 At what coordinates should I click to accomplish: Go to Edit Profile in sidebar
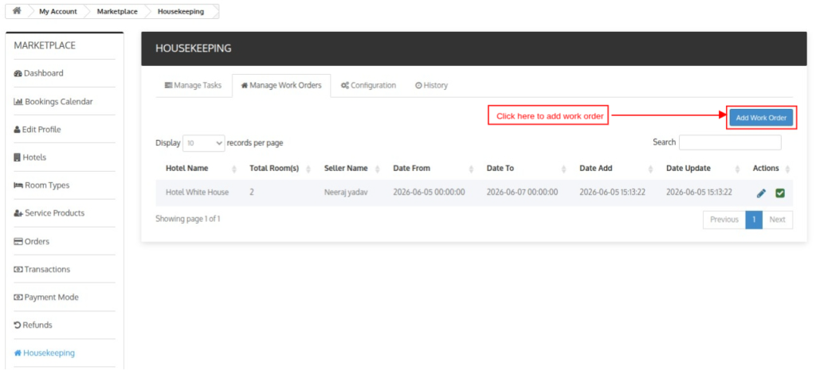click(37, 130)
